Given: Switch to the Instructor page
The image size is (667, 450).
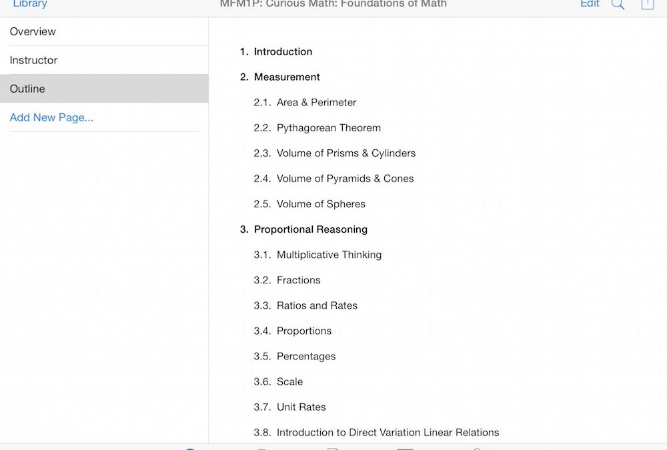Looking at the screenshot, I should click(x=33, y=60).
